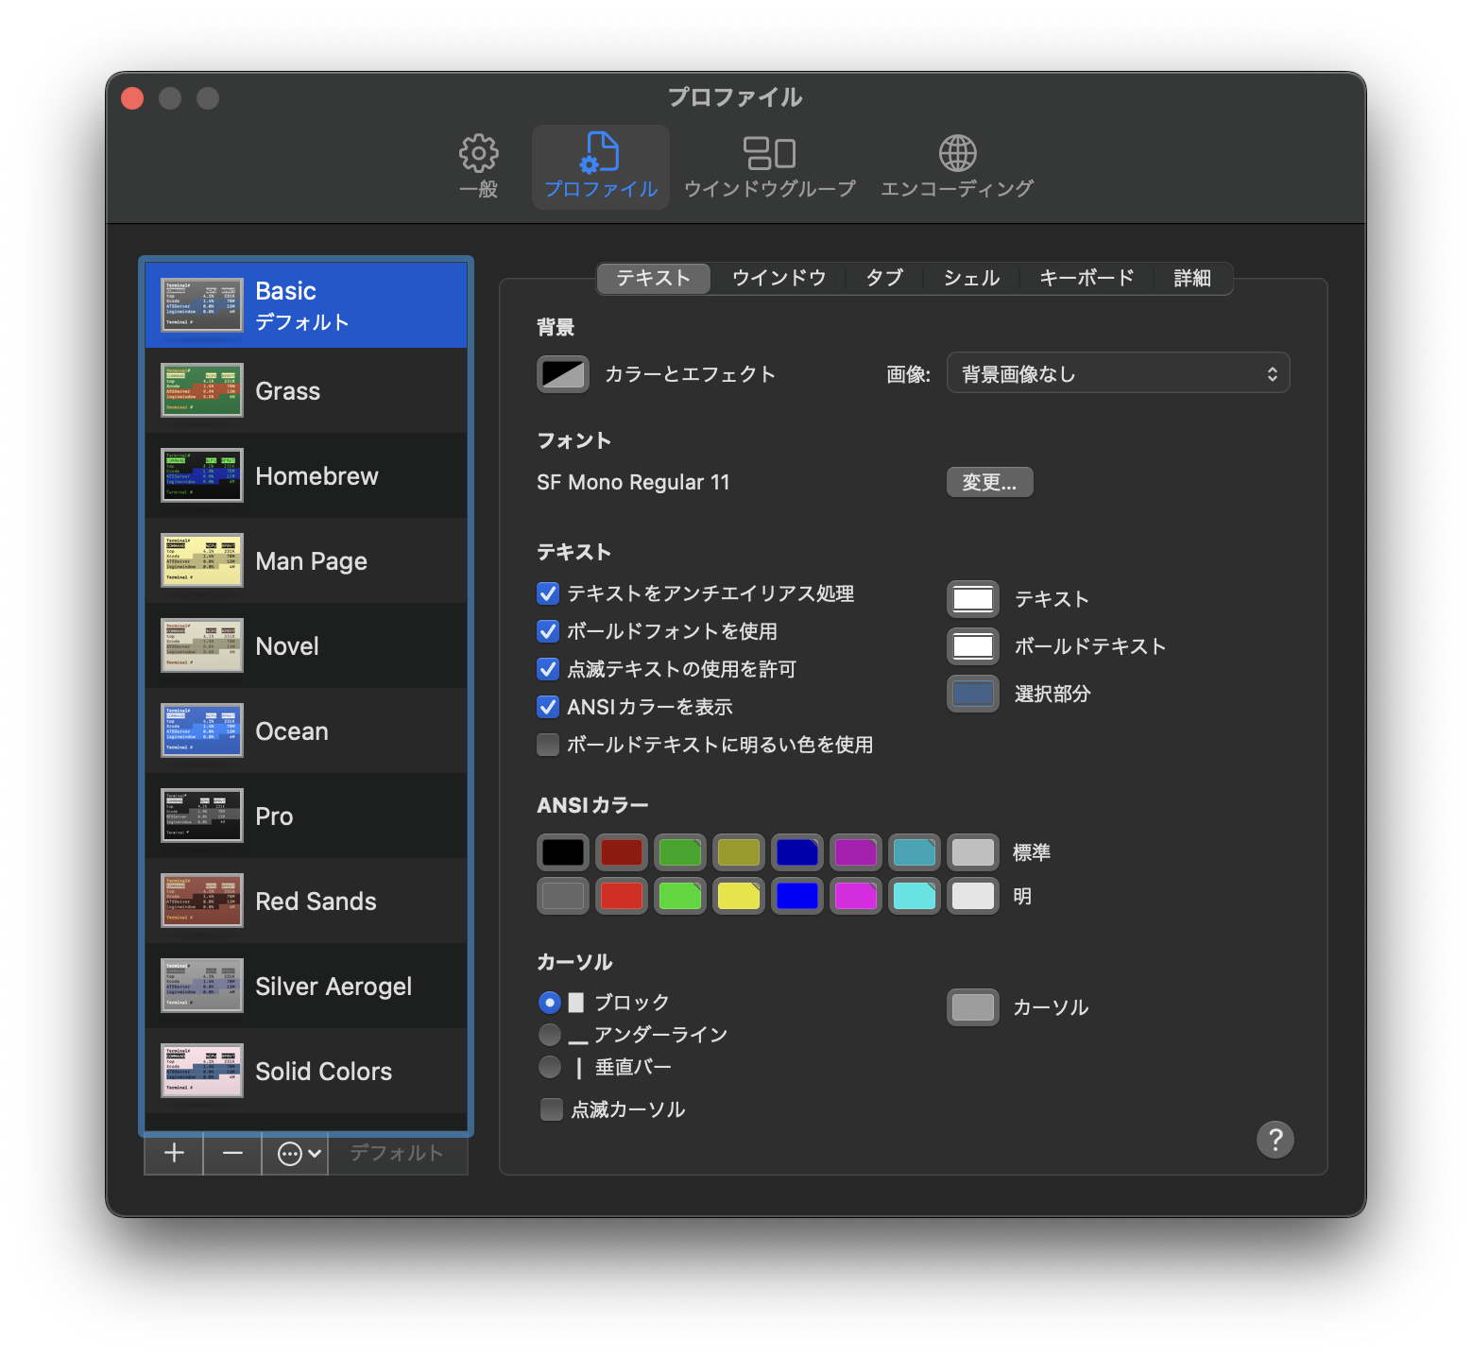Open the エンコーディング globe icon
Screen dimensions: 1472x1357
click(x=956, y=154)
